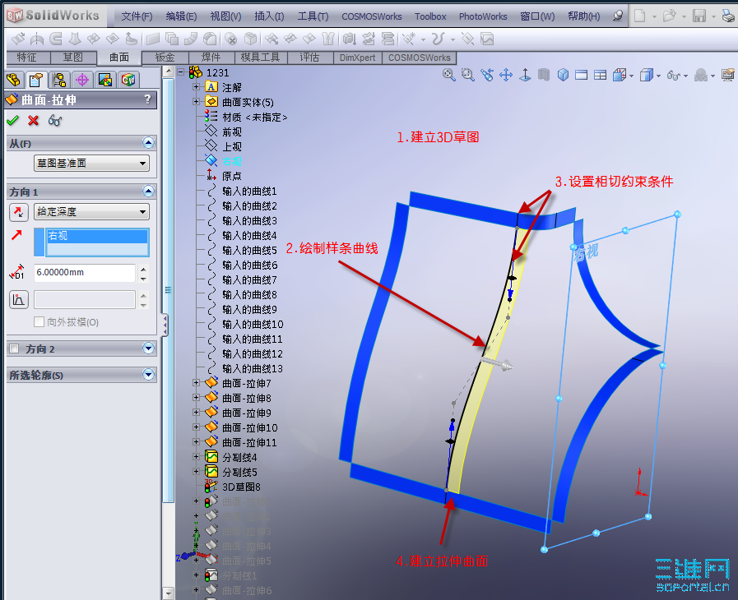Click the New document icon
738x600 pixels.
click(639, 16)
